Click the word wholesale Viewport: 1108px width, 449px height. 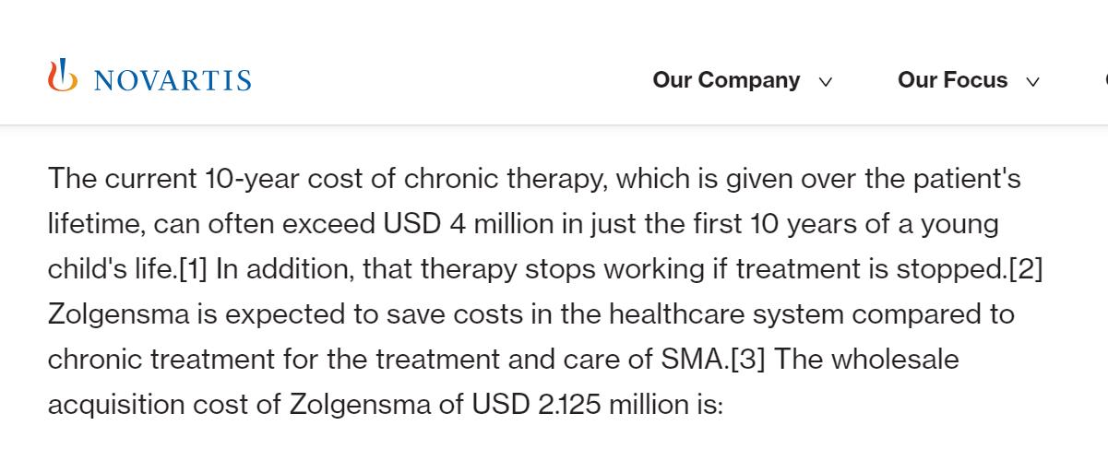[895, 359]
